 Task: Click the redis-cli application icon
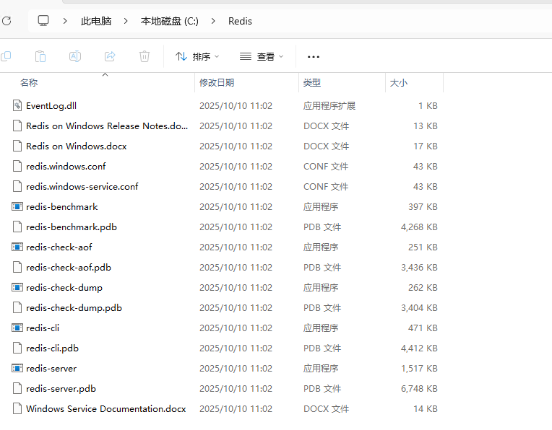tap(17, 328)
